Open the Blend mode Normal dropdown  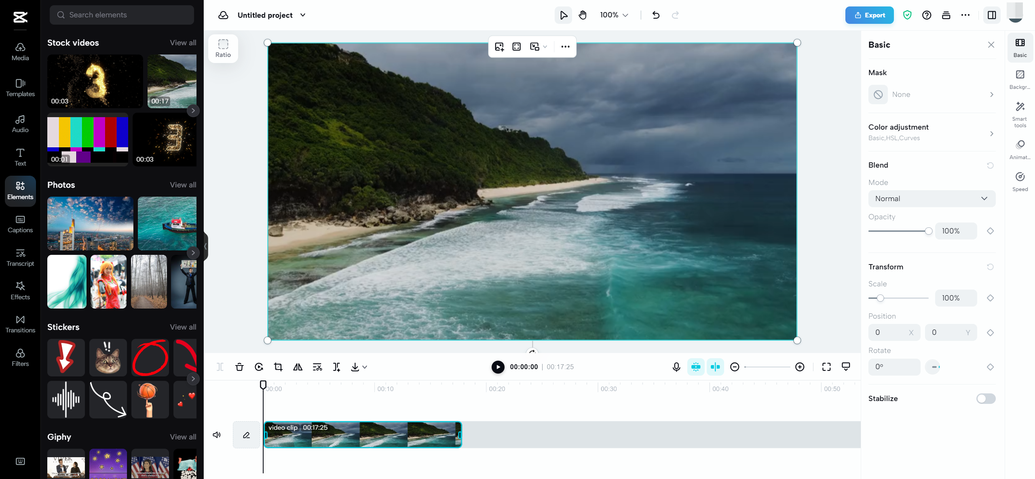[x=931, y=198]
